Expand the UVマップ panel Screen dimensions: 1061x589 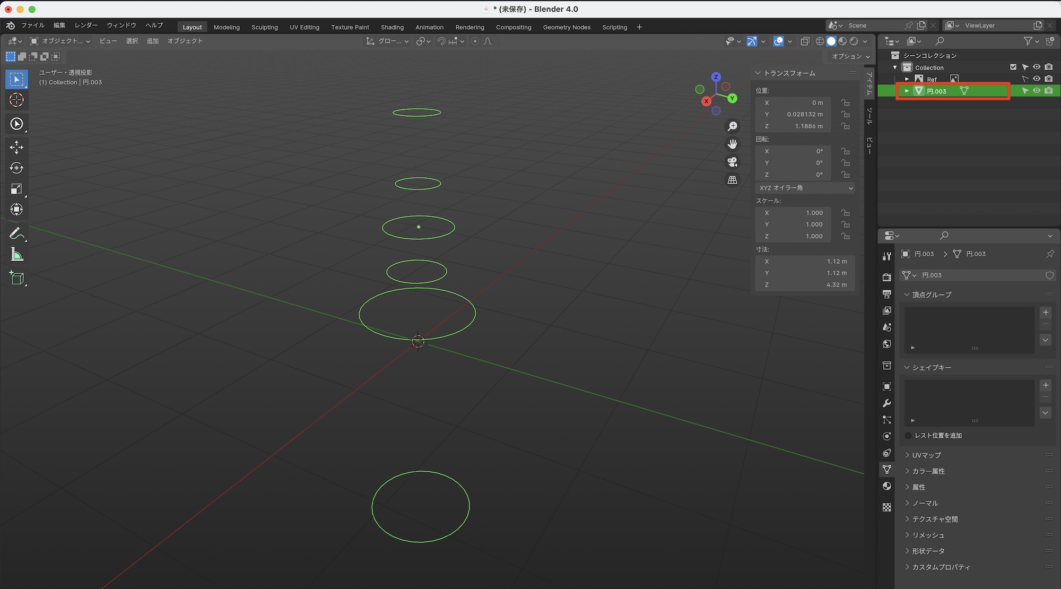926,455
